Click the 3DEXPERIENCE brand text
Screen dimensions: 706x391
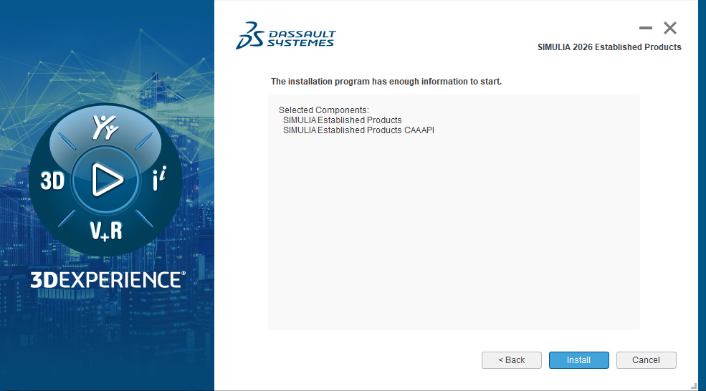point(108,279)
